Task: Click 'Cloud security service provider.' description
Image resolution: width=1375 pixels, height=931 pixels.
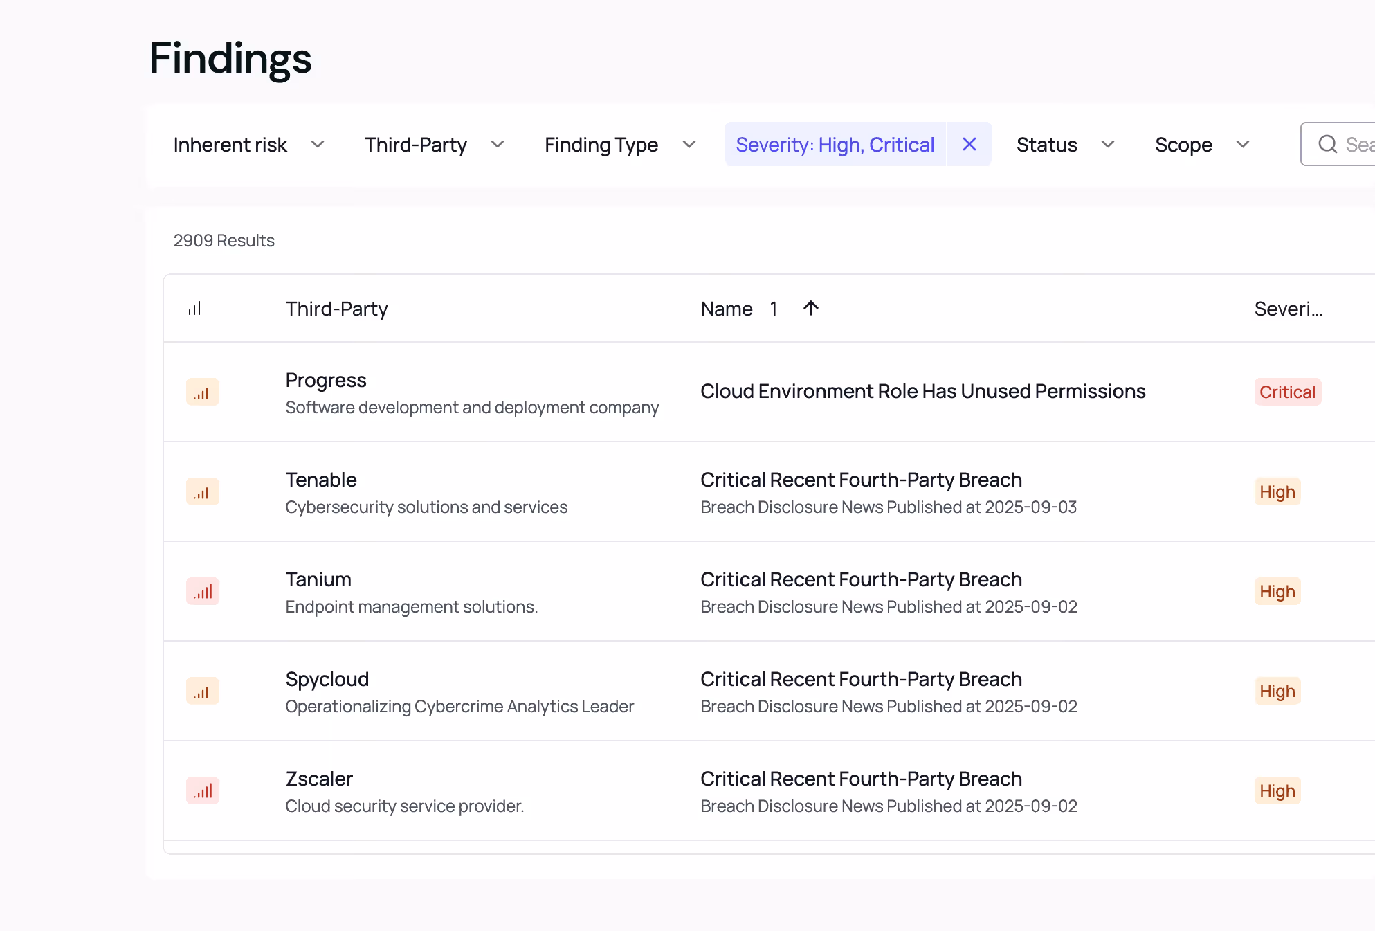Action: pyautogui.click(x=405, y=806)
